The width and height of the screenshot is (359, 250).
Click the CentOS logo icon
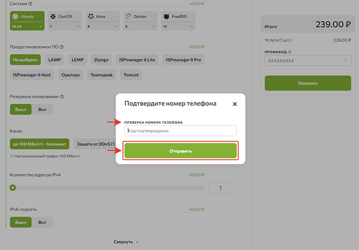point(53,17)
